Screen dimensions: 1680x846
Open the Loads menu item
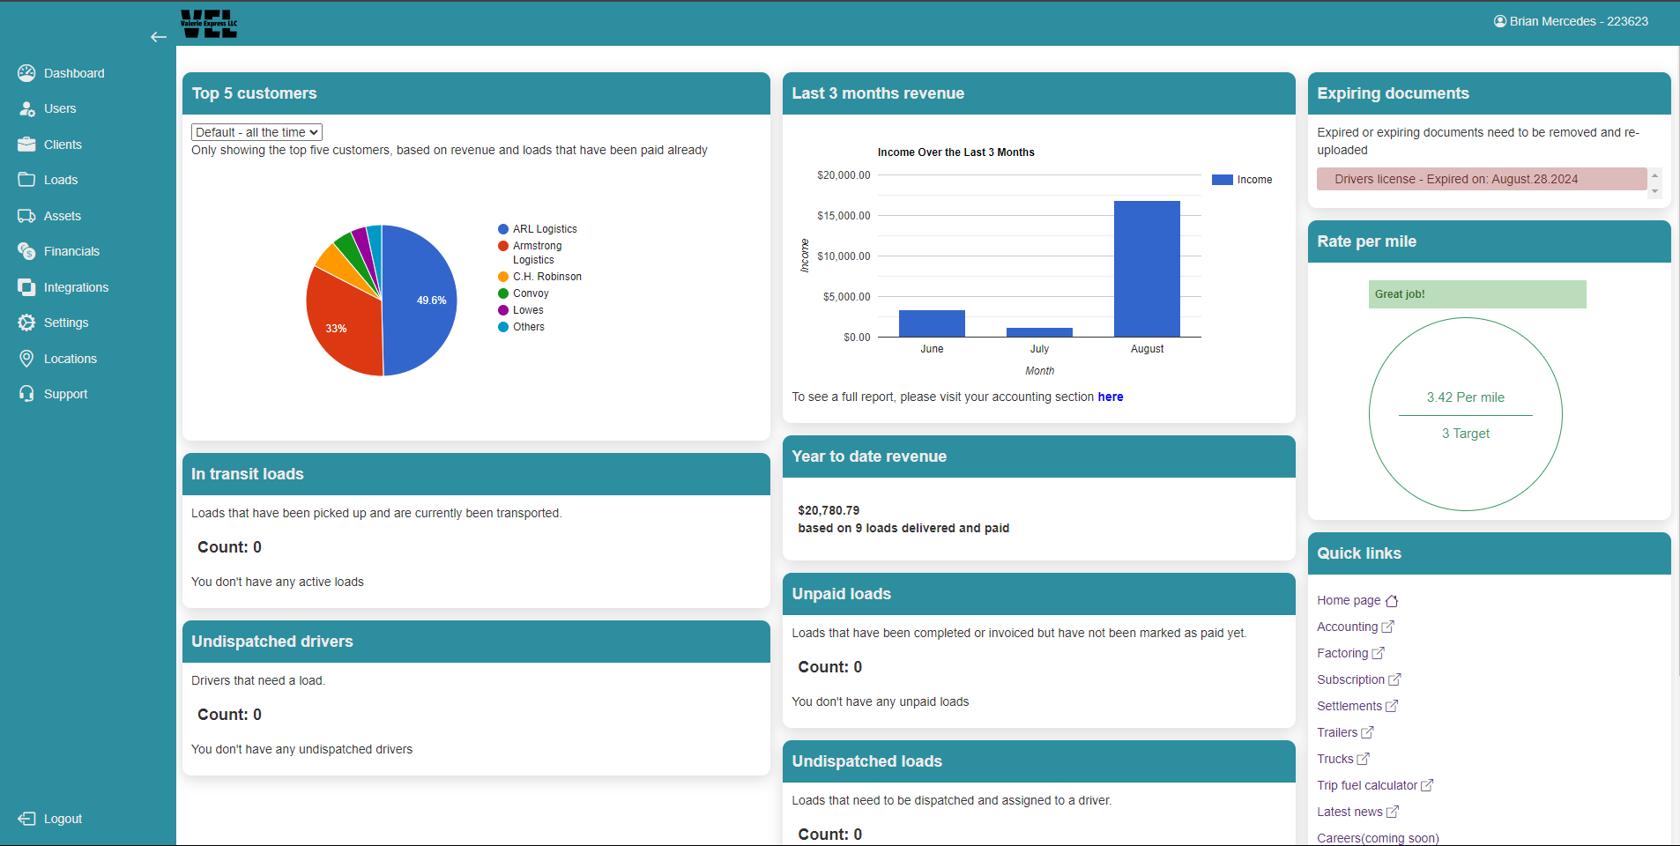point(61,180)
